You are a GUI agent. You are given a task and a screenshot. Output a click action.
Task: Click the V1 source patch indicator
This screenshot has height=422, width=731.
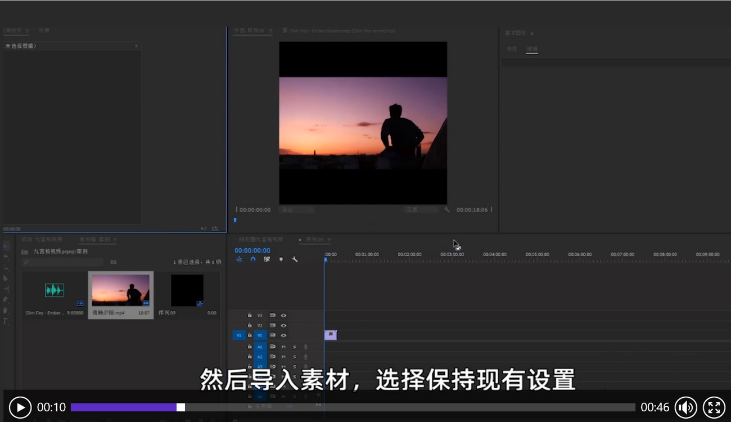click(x=238, y=335)
